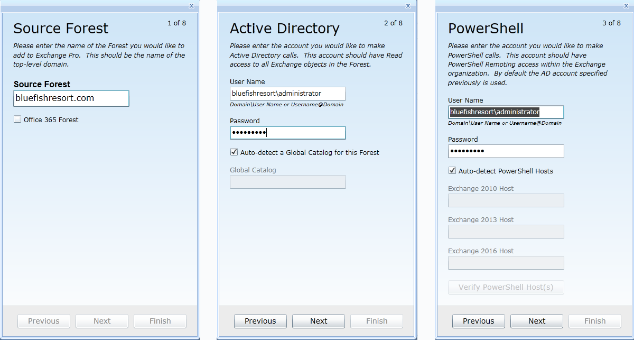Close the Source Forest dialog with X

point(191,5)
